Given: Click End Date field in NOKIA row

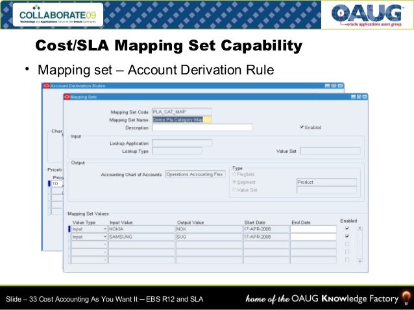Looking at the screenshot, I should [313, 229].
